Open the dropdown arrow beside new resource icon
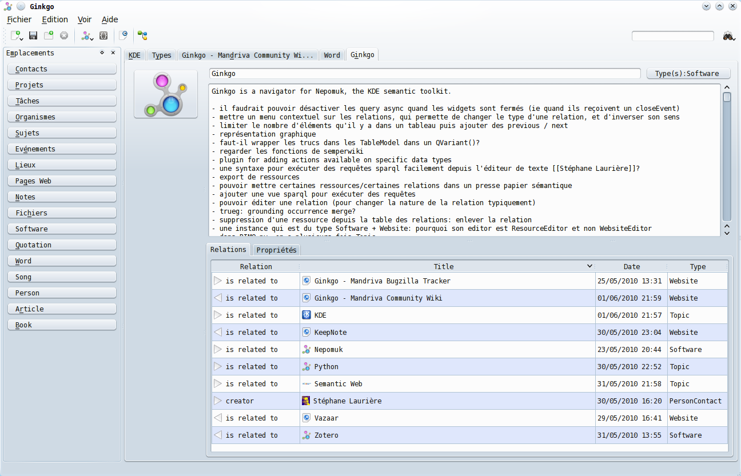Viewport: 741px width, 476px height. [x=21, y=39]
